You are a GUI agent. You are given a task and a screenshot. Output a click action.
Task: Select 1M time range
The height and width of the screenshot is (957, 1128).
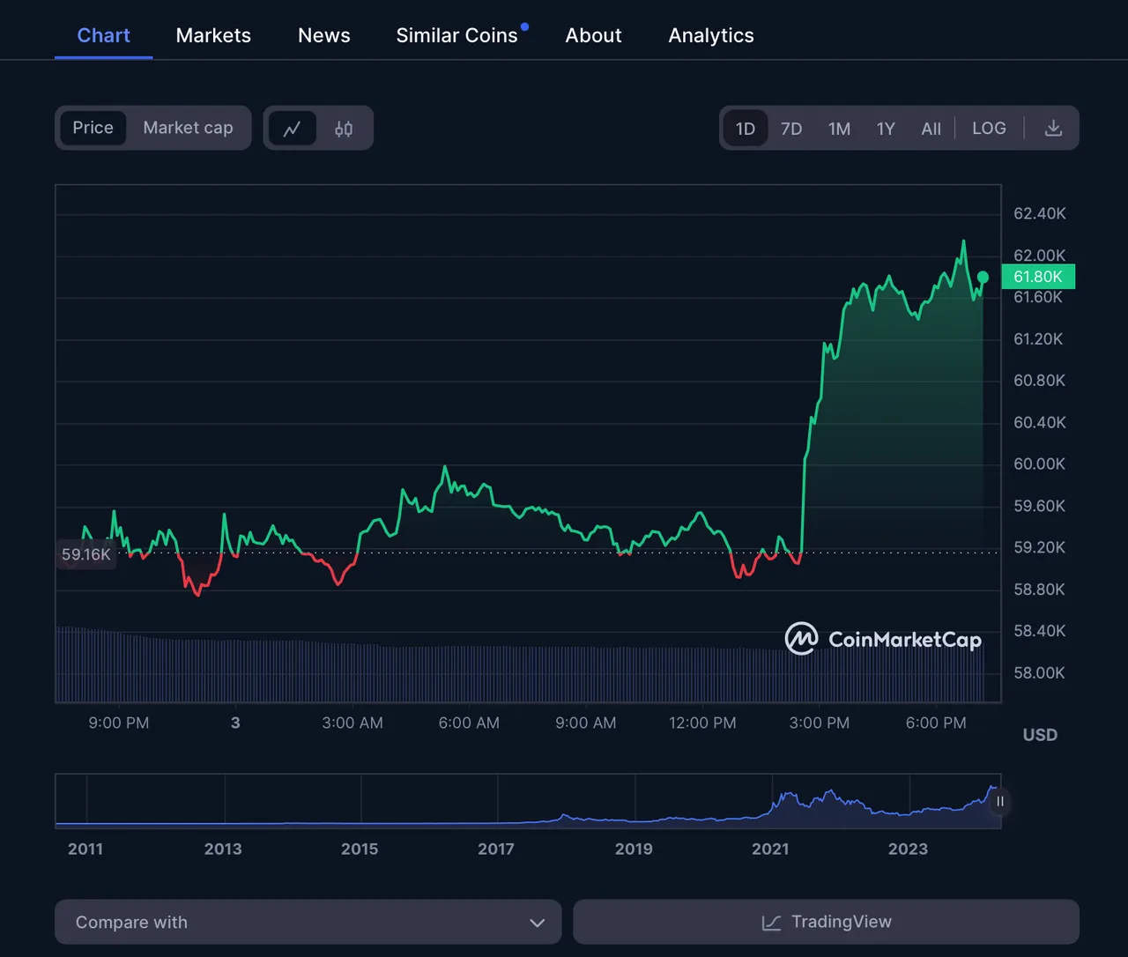[839, 129]
